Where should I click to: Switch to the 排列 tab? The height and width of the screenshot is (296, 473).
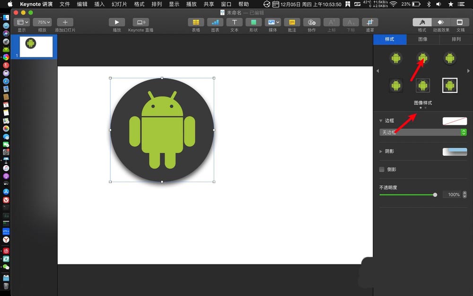(x=456, y=39)
